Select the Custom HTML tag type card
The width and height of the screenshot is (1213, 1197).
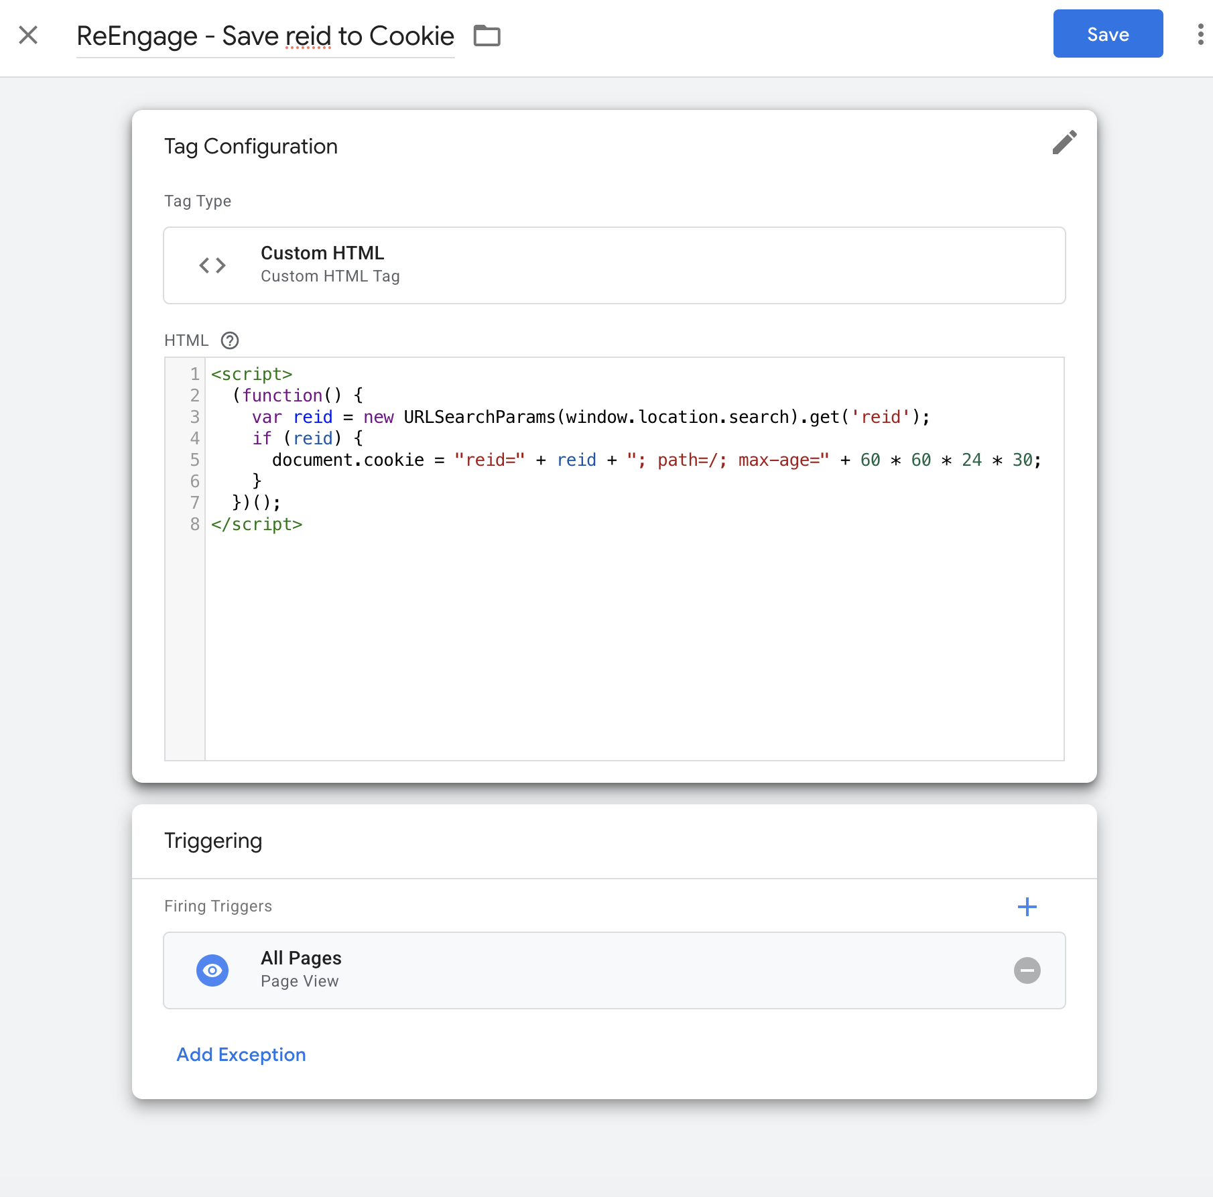click(x=615, y=265)
